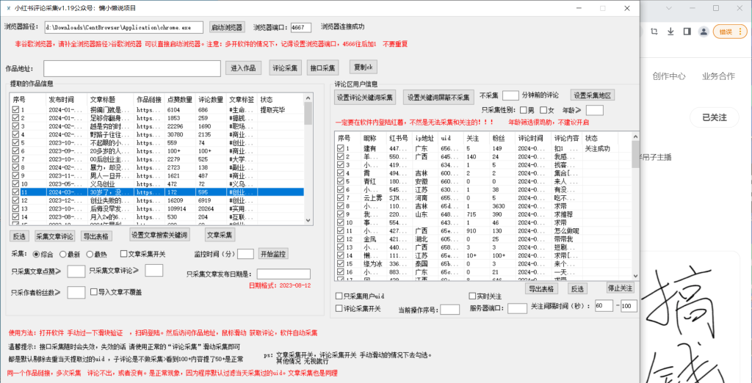
Task: Open 设置评论关键词采集
Action: pyautogui.click(x=366, y=98)
